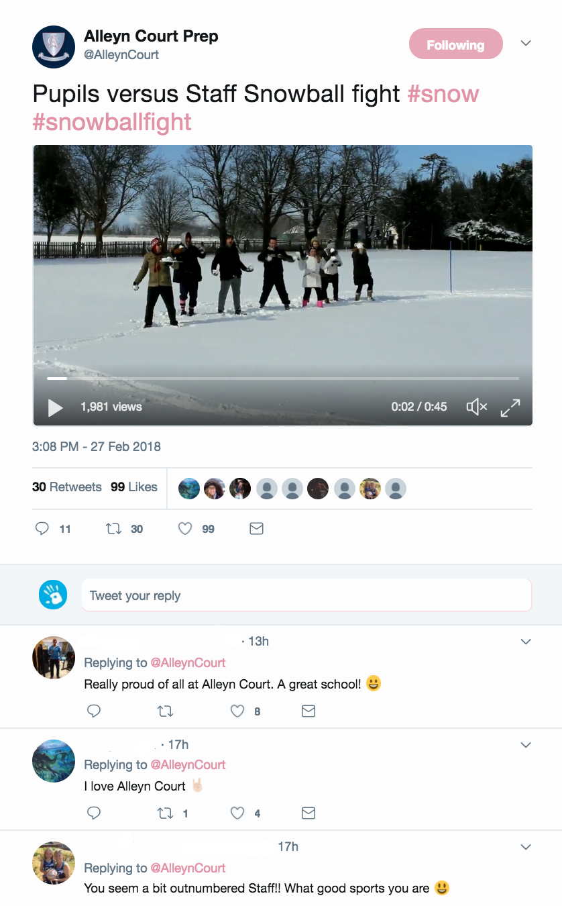This screenshot has height=906, width=562.
Task: Expand options for the 13h reply
Action: (526, 642)
